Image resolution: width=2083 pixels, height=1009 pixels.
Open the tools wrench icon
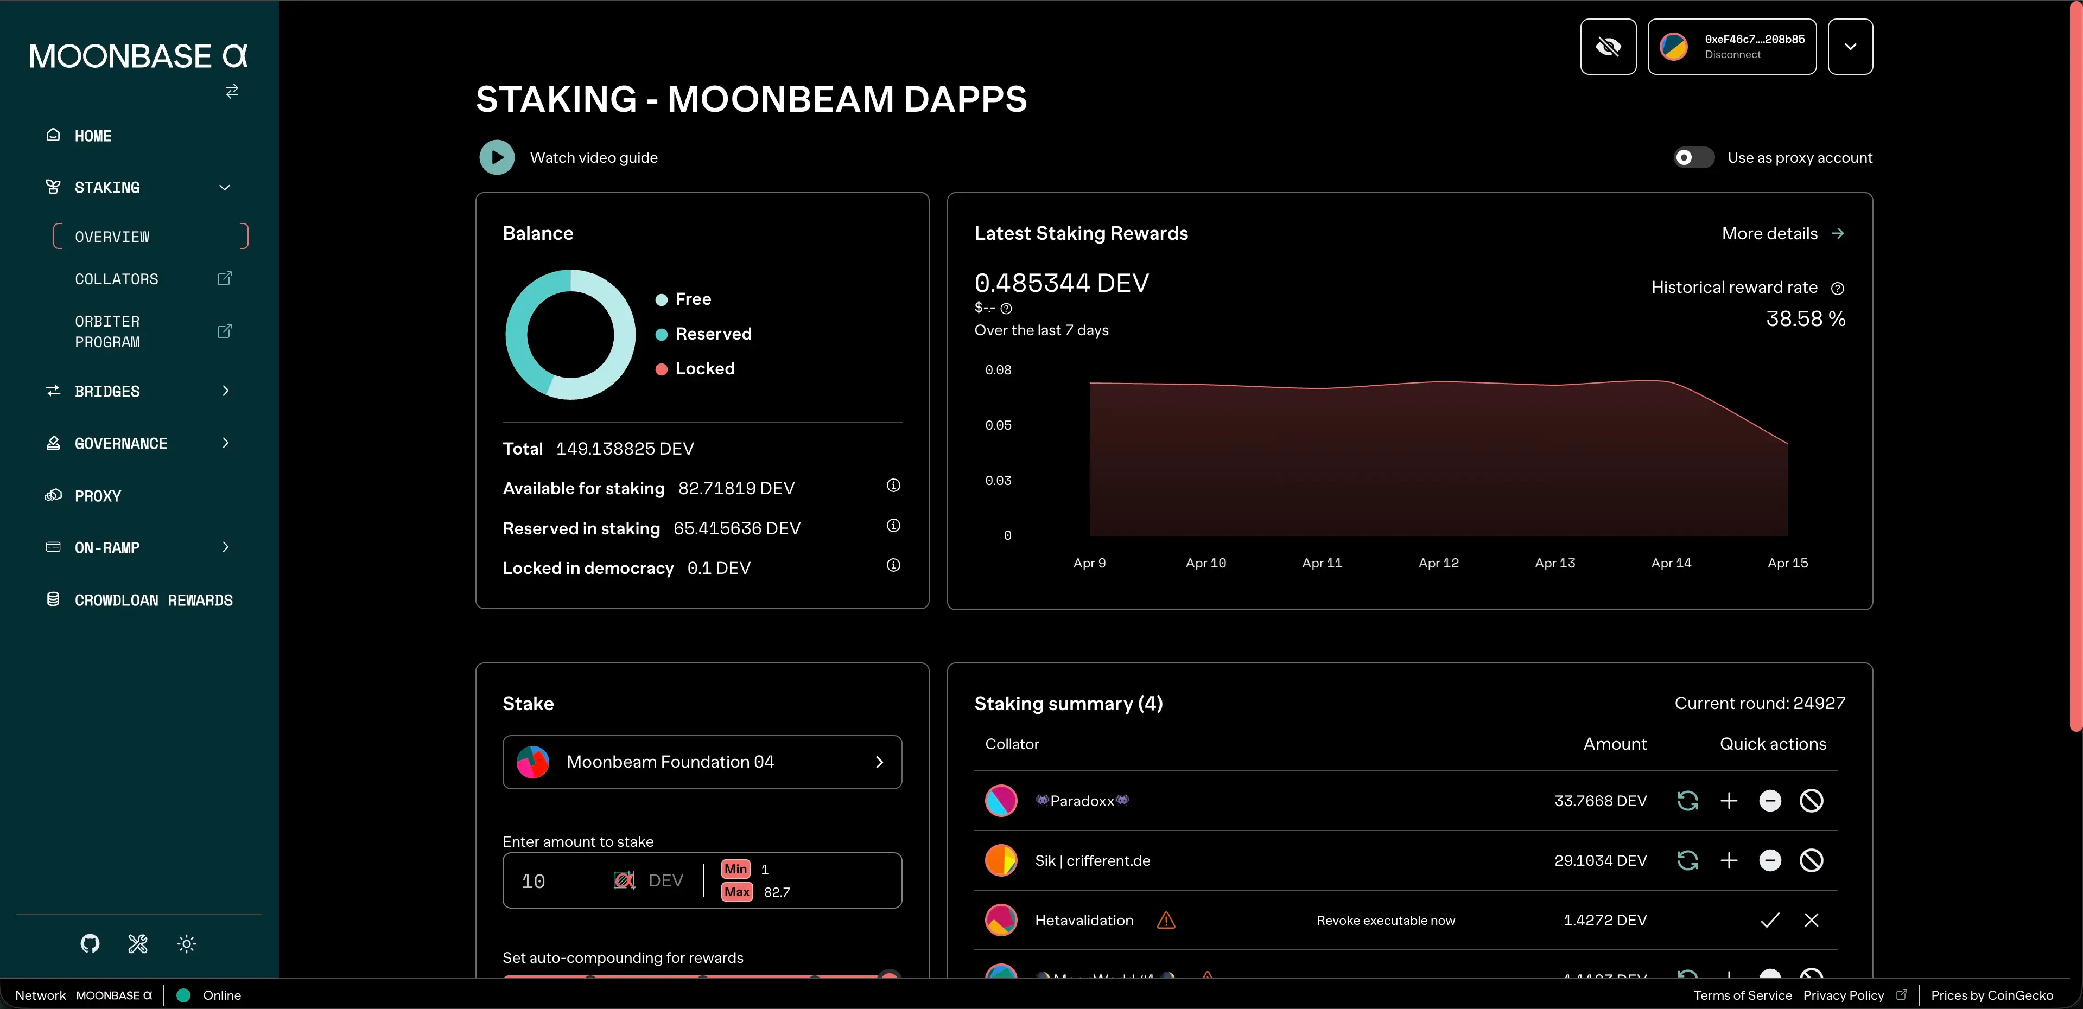tap(138, 943)
